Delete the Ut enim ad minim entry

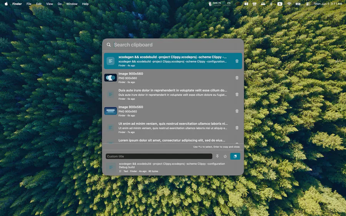[x=237, y=128]
